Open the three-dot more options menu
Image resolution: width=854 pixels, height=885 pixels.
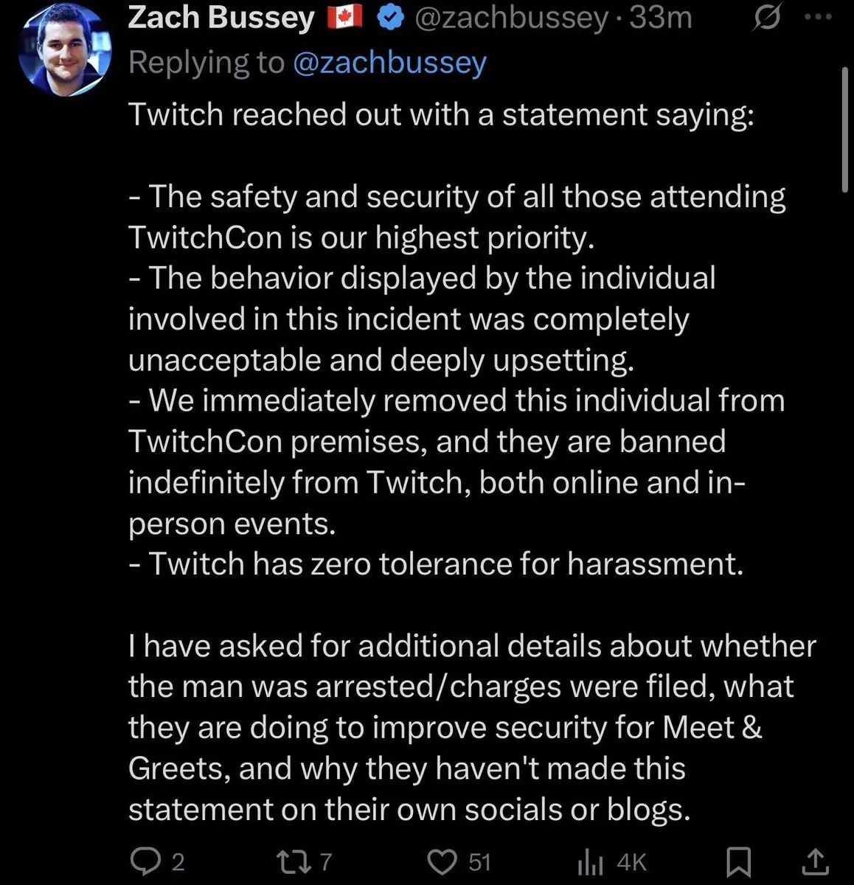[817, 17]
